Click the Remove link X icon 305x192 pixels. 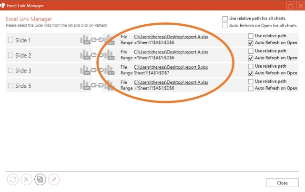(27, 180)
